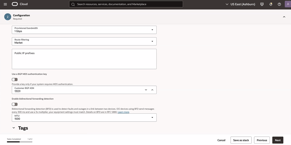Screen dimensions: 291x145
Task: Click Save as stack
Action: point(241,140)
